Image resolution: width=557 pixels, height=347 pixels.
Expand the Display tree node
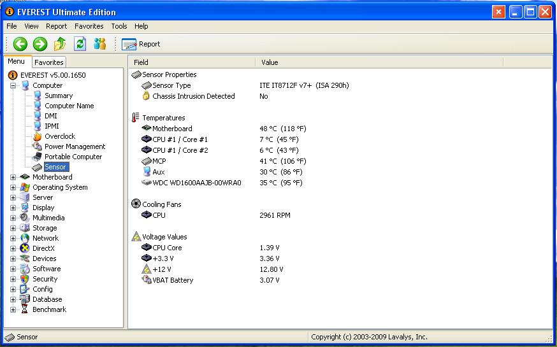coord(13,208)
